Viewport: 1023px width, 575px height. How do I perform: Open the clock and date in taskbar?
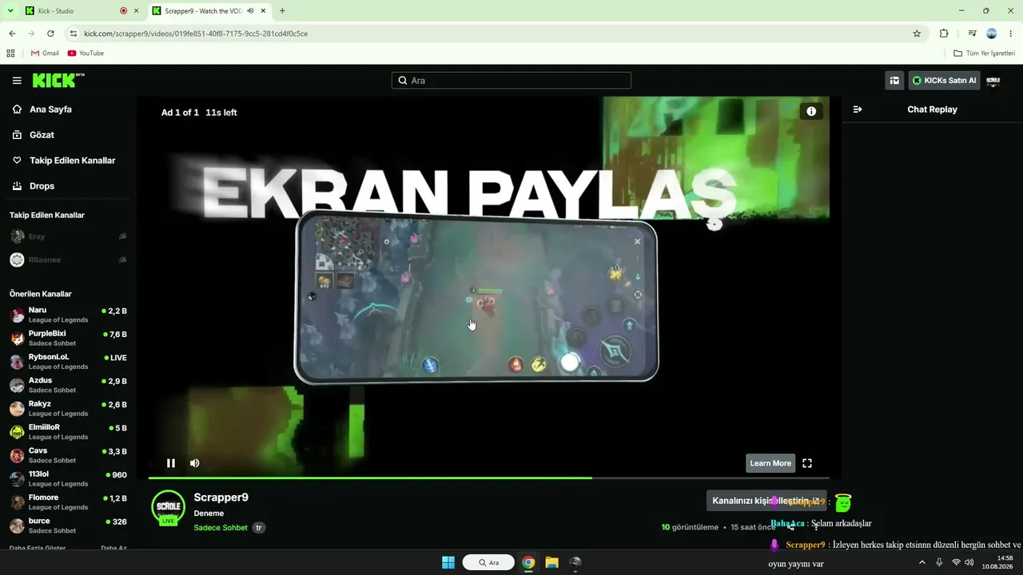(x=999, y=562)
